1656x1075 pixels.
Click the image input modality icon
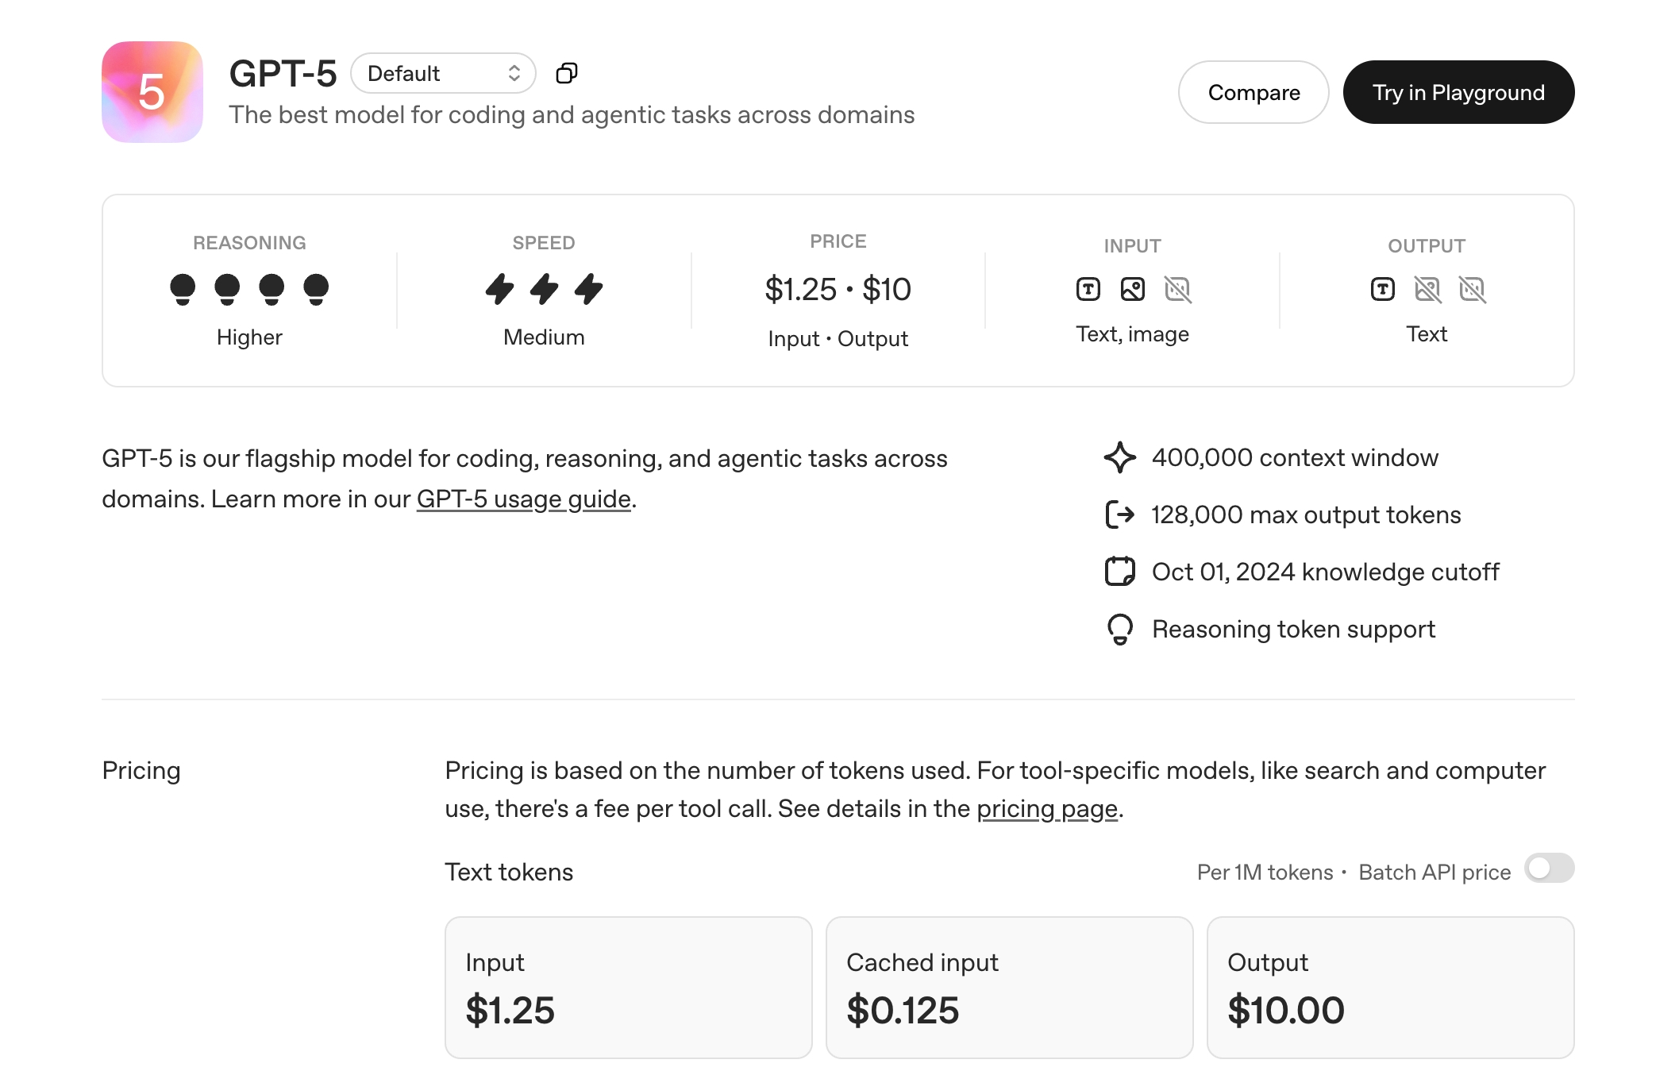[x=1132, y=289]
